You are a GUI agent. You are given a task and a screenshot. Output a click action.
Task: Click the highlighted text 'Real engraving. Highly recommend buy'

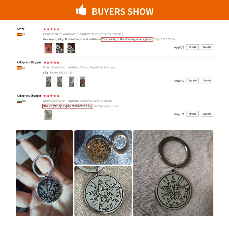68,106
